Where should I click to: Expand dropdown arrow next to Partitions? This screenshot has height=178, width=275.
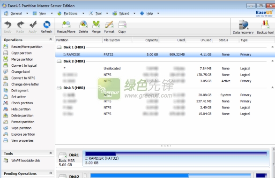(x=83, y=13)
